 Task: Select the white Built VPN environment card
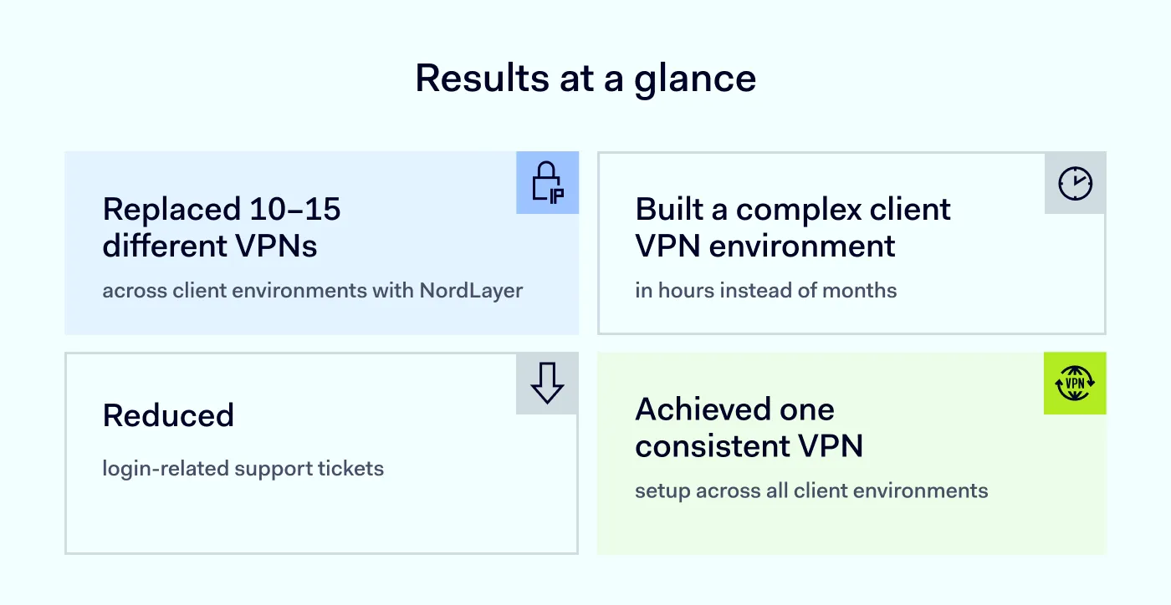point(851,243)
